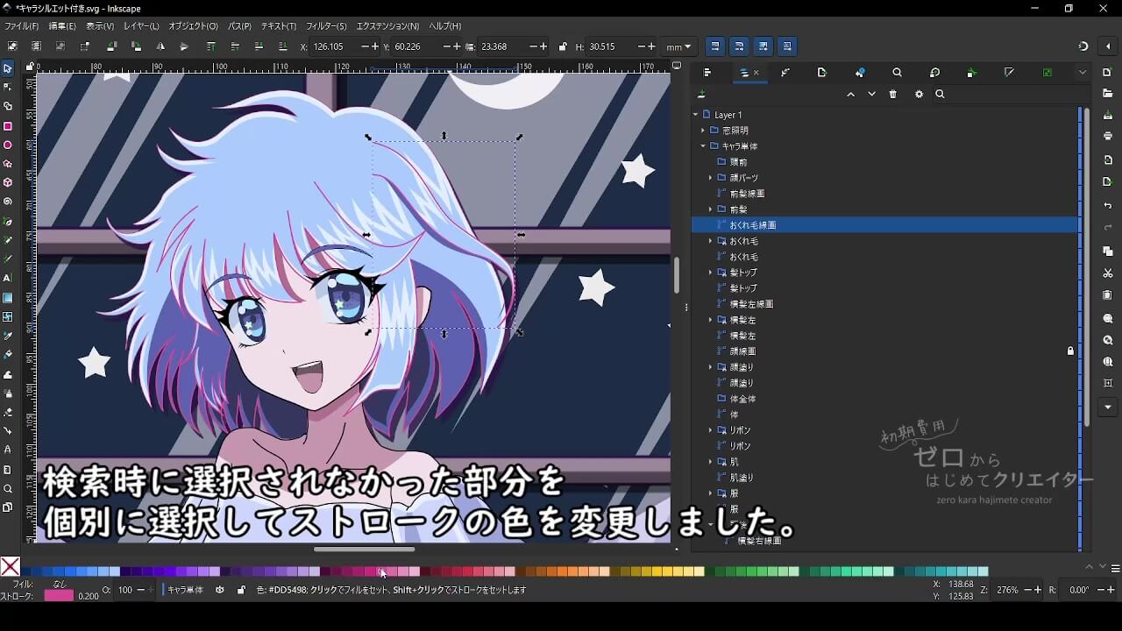Open the ファイル(F) menu
This screenshot has height=631, width=1122.
21,26
